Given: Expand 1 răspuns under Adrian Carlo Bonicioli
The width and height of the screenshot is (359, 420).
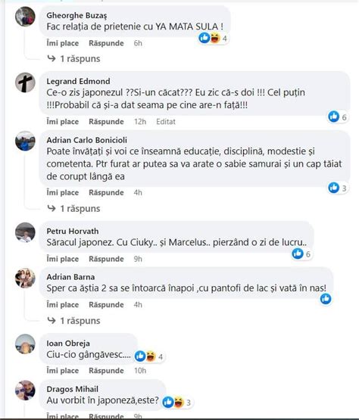Looking at the screenshot, I should (x=73, y=208).
